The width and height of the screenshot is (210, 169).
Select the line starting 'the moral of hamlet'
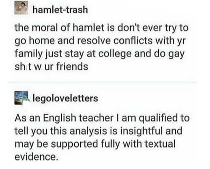coord(102,28)
